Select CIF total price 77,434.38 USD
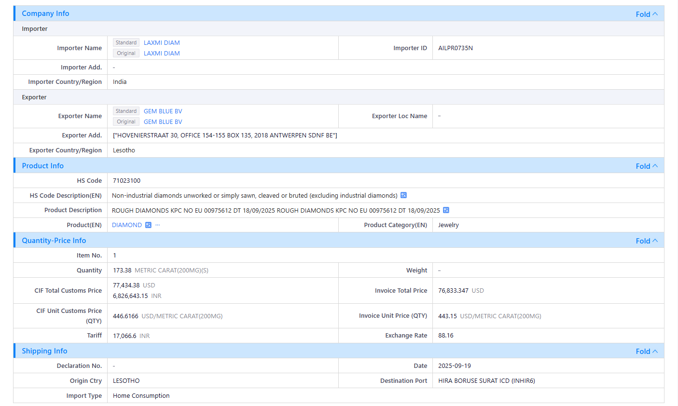Screen dimensions: 678x406 134,285
